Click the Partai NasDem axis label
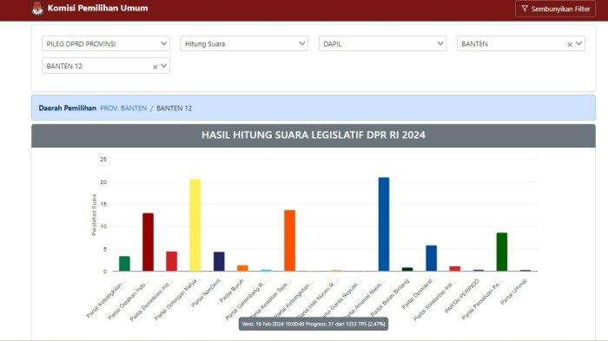The image size is (608, 341). (206, 293)
